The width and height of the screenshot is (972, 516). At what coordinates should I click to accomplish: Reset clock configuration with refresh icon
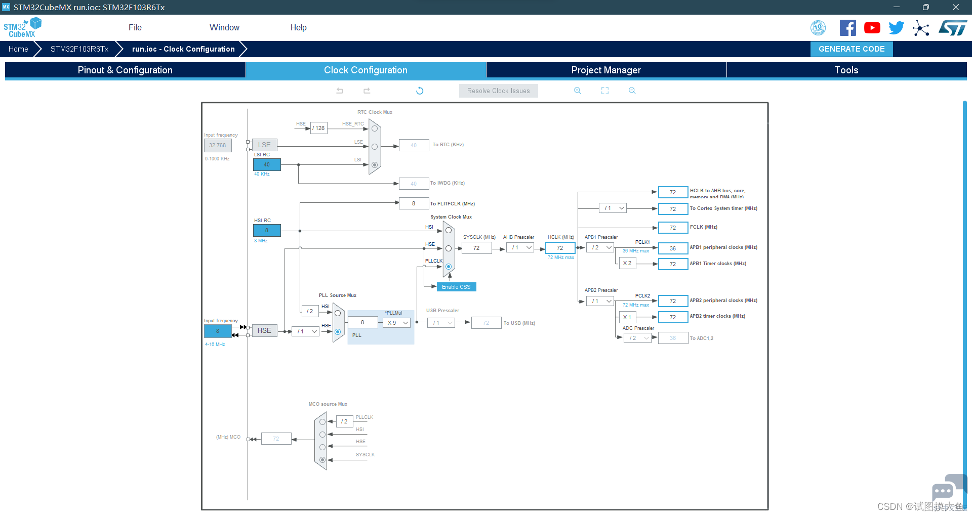tap(420, 91)
